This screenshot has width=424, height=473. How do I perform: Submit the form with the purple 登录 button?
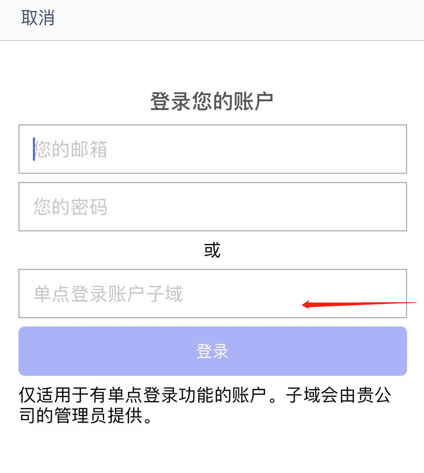(212, 351)
